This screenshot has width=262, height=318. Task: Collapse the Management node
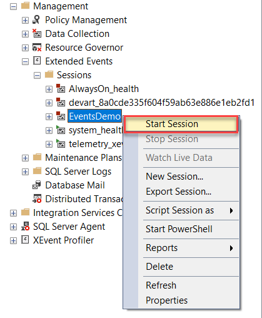coord(13,6)
